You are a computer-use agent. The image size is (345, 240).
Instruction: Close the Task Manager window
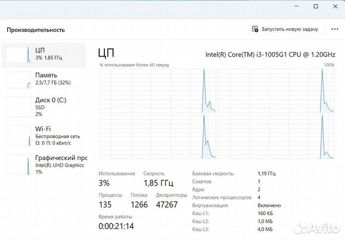(x=335, y=6)
